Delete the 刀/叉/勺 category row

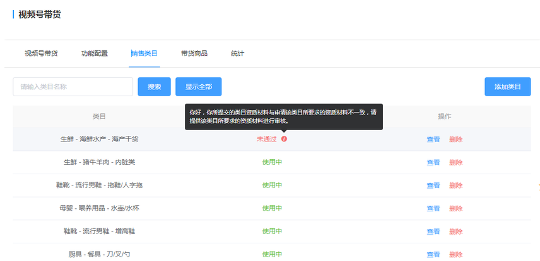455,255
